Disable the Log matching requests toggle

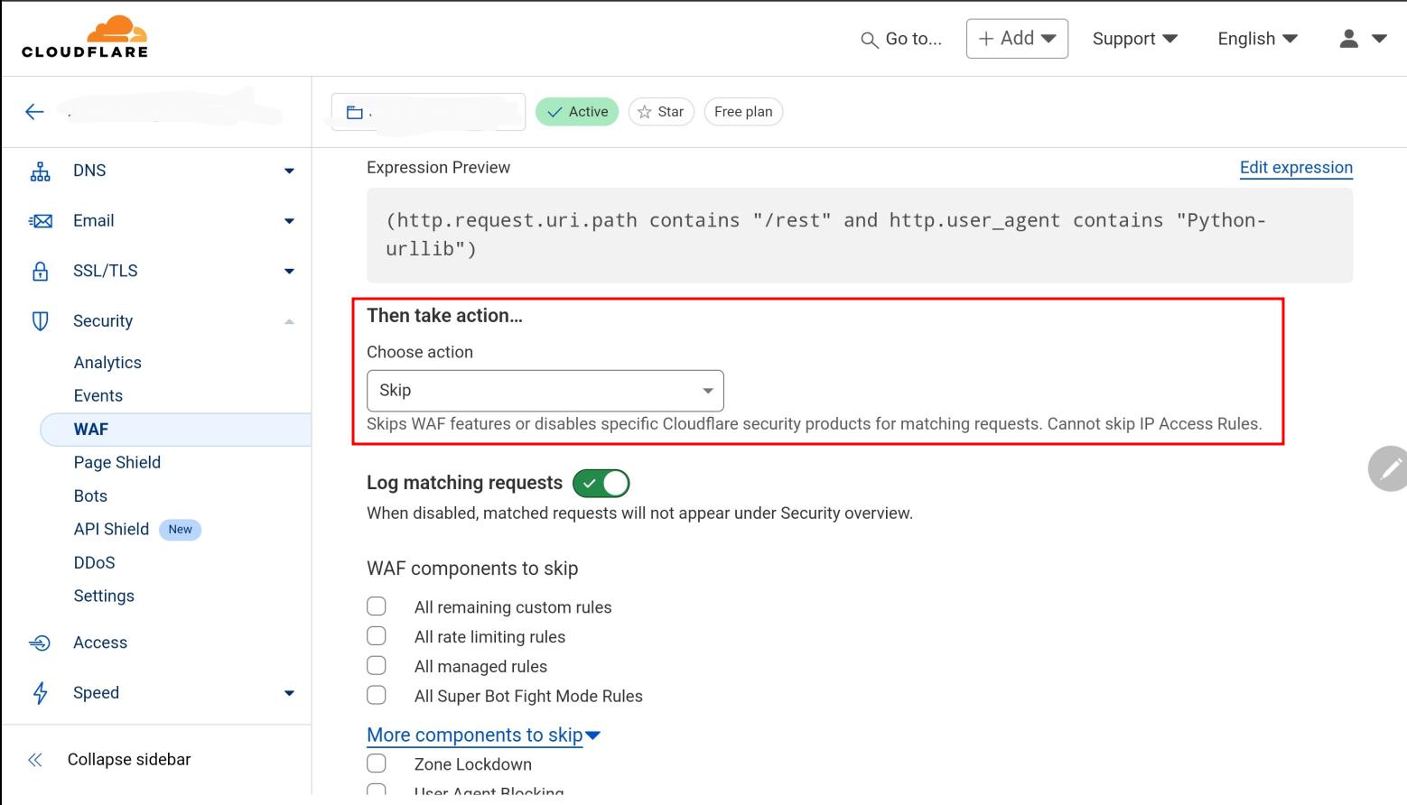(601, 484)
